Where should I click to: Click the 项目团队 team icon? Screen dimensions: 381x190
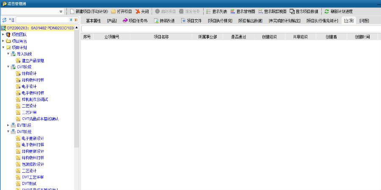click(8, 35)
